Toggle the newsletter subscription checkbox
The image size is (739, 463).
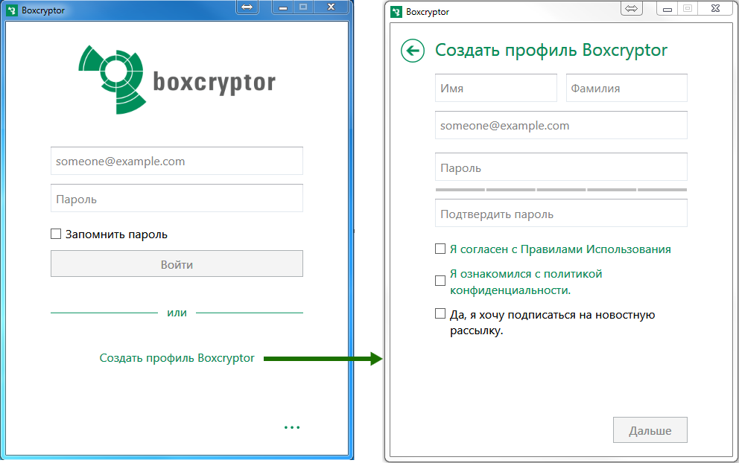coord(440,313)
